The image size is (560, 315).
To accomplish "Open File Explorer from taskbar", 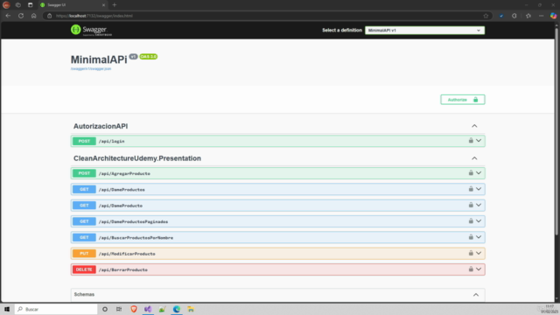I will [x=191, y=309].
